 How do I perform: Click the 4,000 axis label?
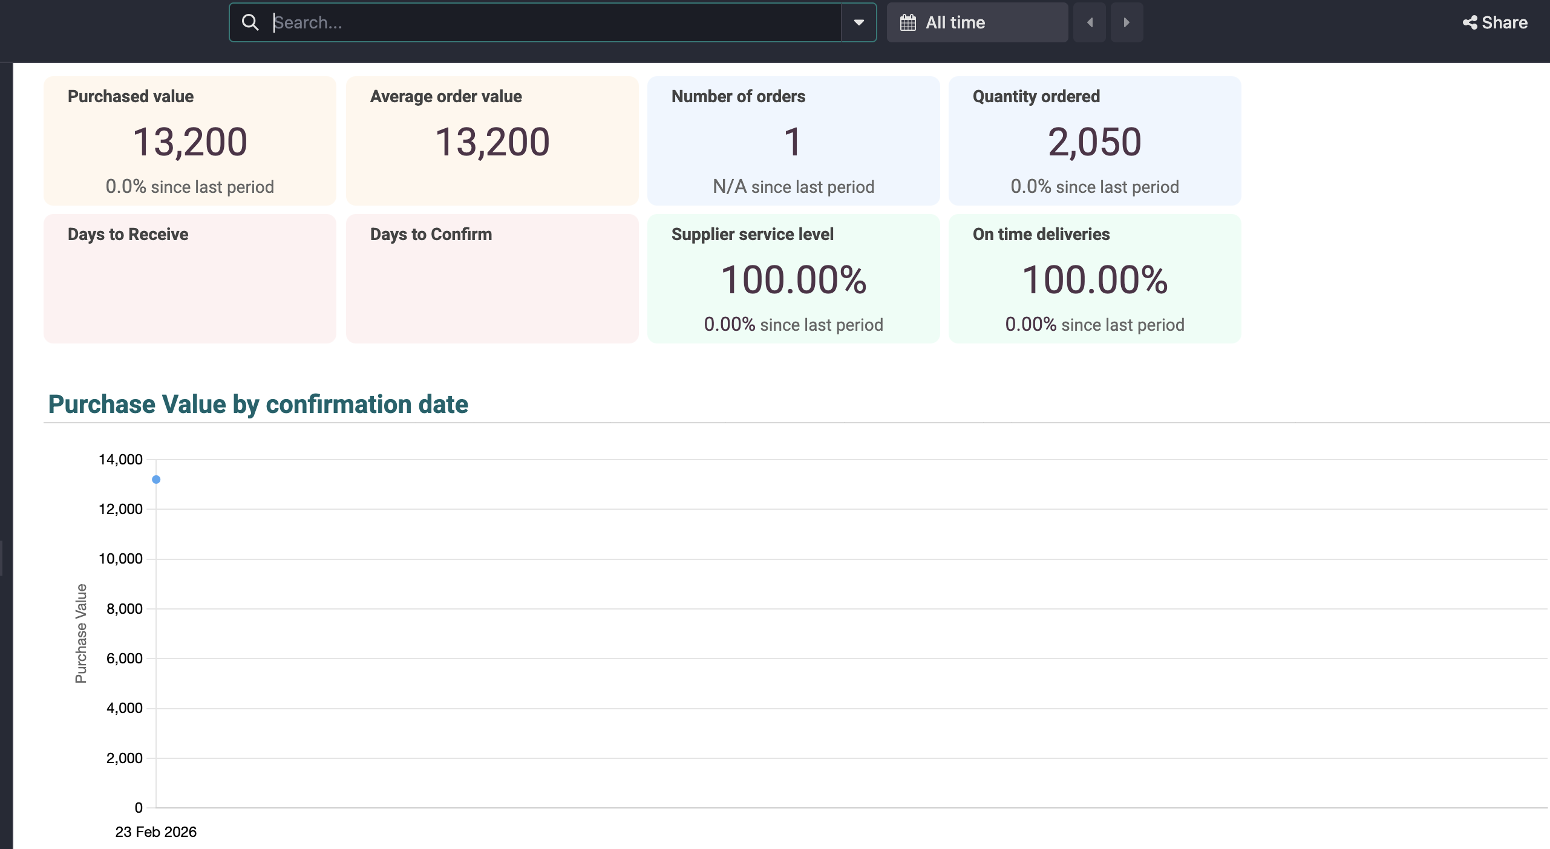pos(125,708)
